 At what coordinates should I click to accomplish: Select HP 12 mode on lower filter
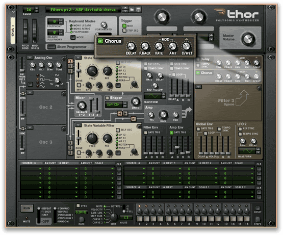click(117, 141)
